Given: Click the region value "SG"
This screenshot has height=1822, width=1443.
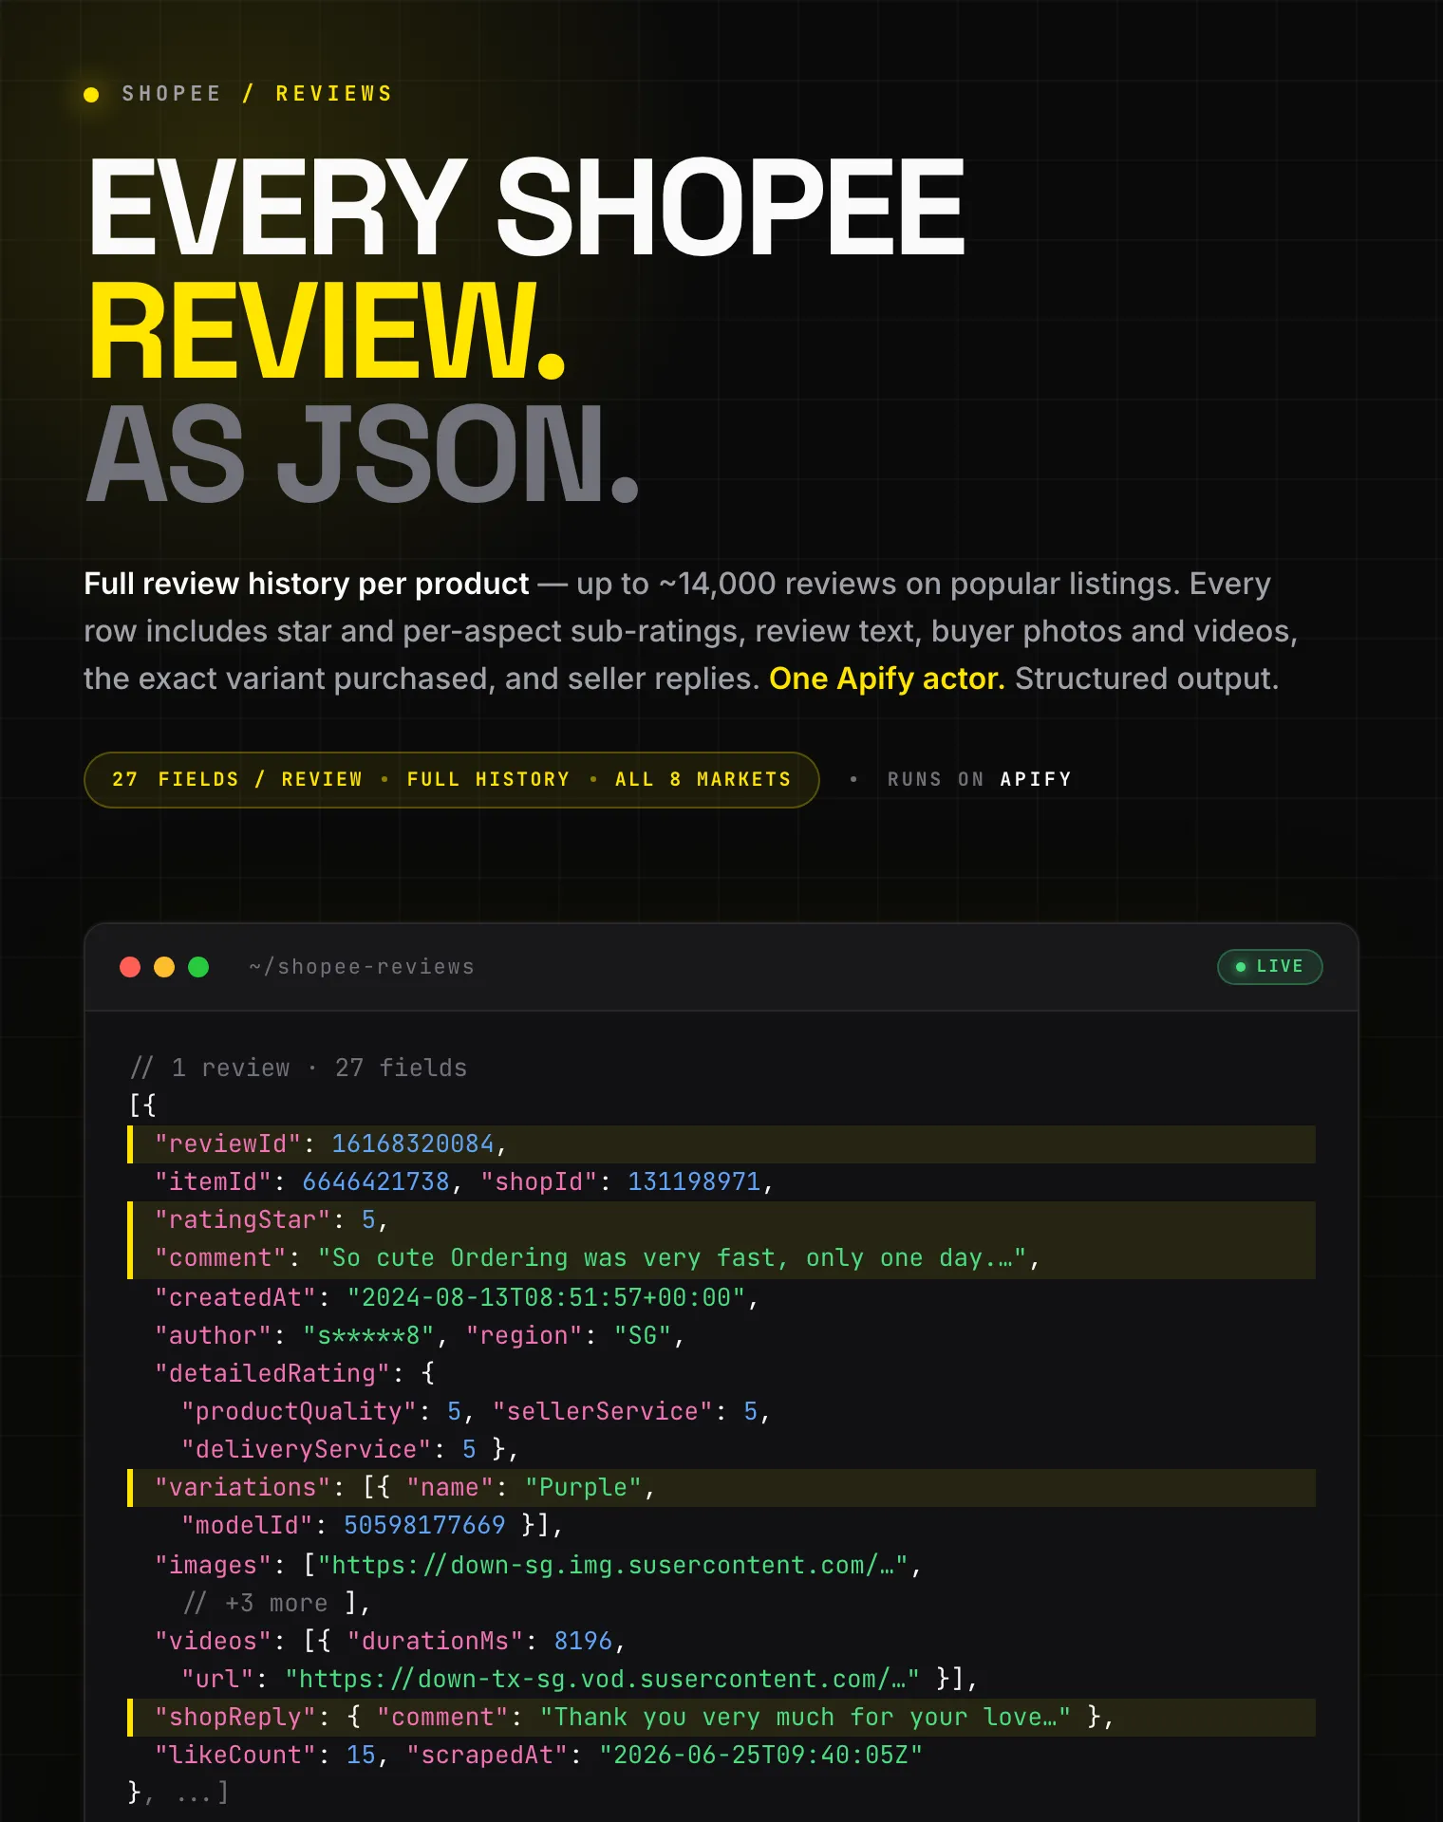Looking at the screenshot, I should click(643, 1335).
